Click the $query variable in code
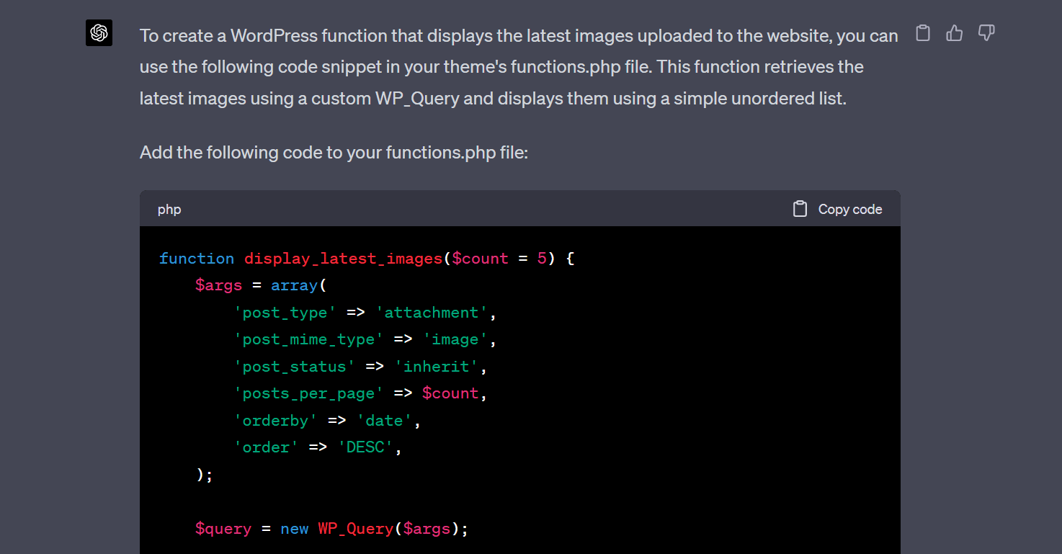The height and width of the screenshot is (554, 1062). 223,528
